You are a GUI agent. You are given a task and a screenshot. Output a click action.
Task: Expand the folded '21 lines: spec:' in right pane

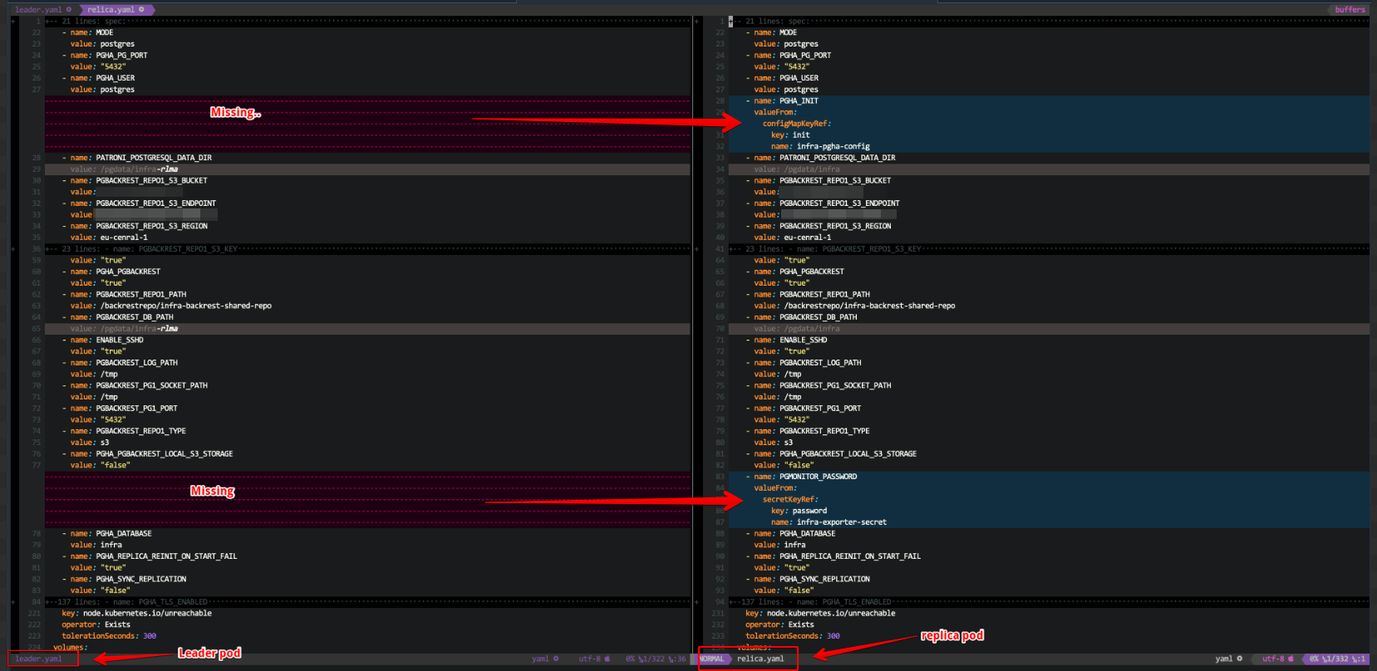point(1049,22)
